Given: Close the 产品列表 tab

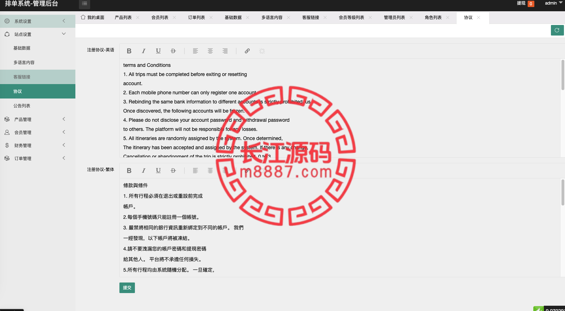Looking at the screenshot, I should click(x=138, y=18).
